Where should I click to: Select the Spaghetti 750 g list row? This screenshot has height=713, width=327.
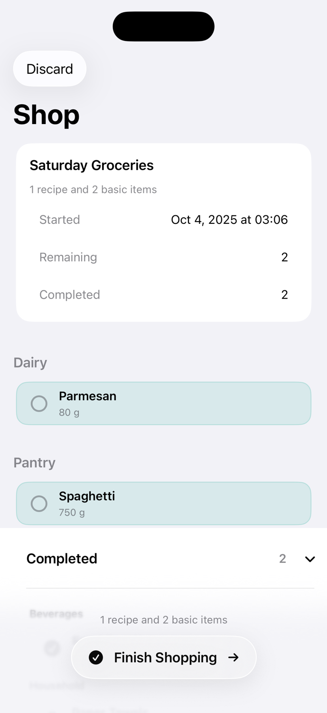point(180,503)
